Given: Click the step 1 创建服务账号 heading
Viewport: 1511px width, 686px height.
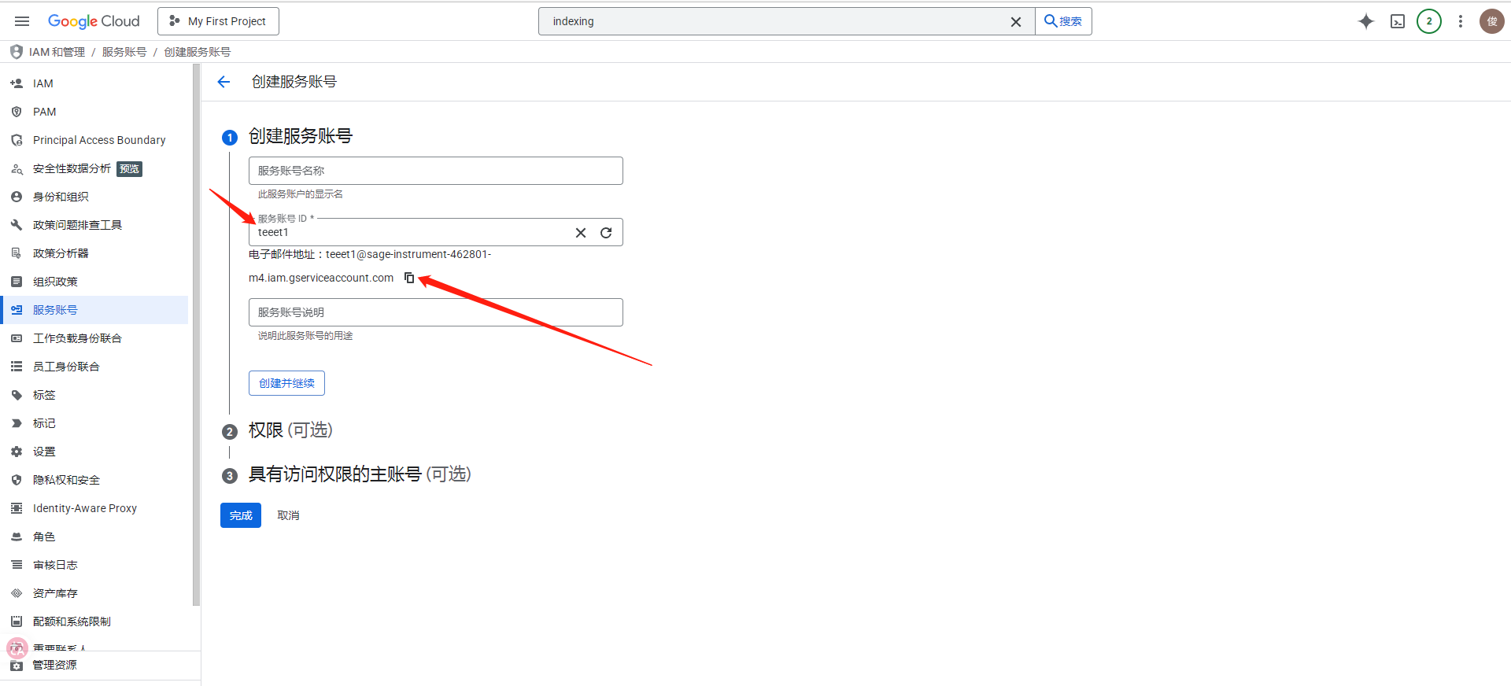Looking at the screenshot, I should 301,136.
